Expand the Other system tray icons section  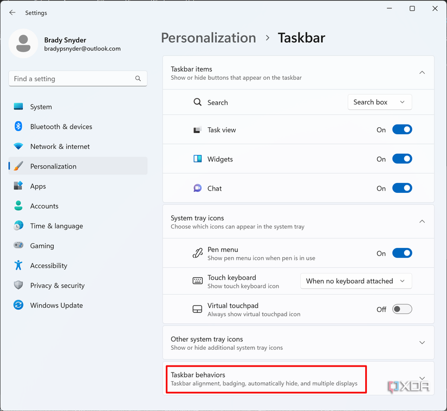pyautogui.click(x=422, y=342)
